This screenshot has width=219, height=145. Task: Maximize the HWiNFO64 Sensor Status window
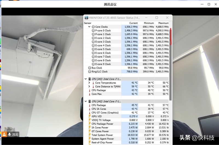pos(157,18)
